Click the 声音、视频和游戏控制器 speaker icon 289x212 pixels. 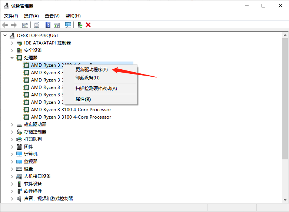pyautogui.click(x=19, y=199)
